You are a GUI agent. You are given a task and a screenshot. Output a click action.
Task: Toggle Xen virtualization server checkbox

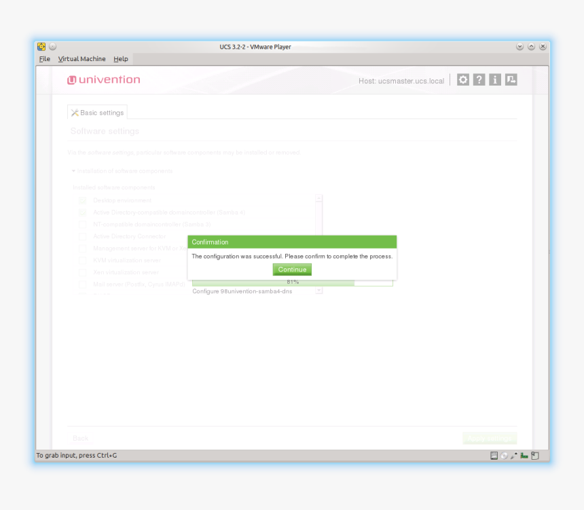click(x=83, y=272)
